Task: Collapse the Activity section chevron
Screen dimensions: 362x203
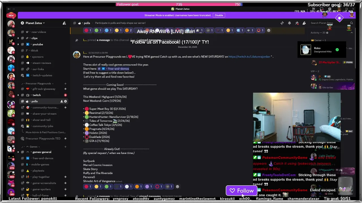Action: pos(352,33)
